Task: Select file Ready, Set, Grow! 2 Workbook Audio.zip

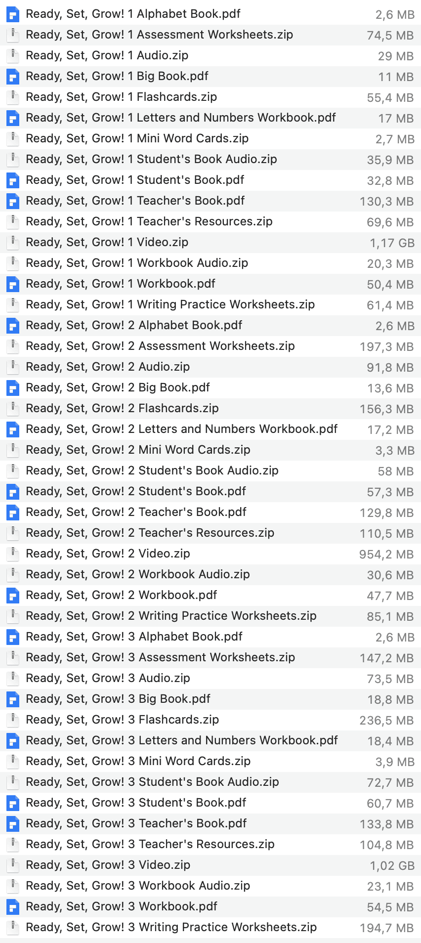Action: 210,574
